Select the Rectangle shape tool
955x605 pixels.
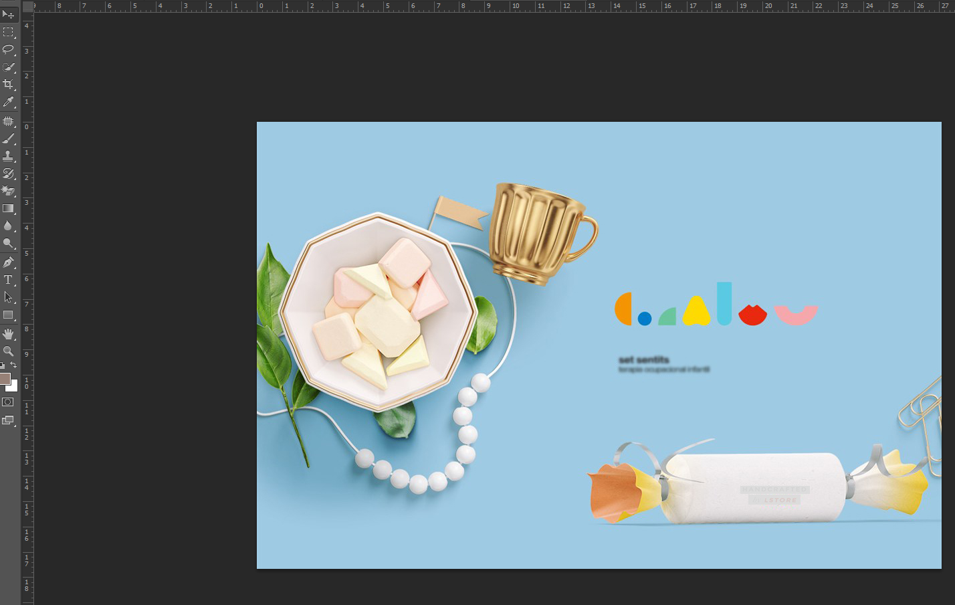pyautogui.click(x=8, y=315)
